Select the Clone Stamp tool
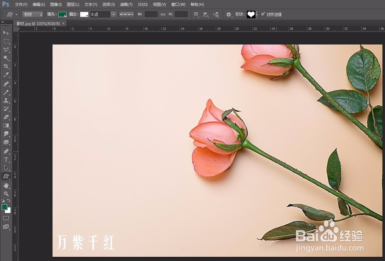385x261 pixels. click(x=5, y=101)
